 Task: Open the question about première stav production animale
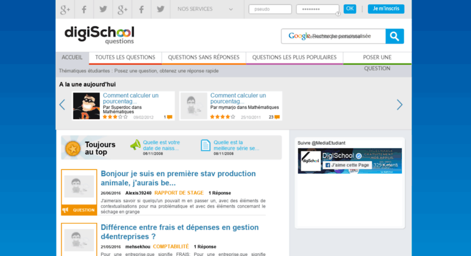(178, 178)
